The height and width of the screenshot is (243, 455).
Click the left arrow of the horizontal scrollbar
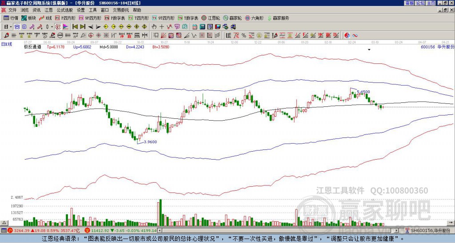tap(160, 231)
